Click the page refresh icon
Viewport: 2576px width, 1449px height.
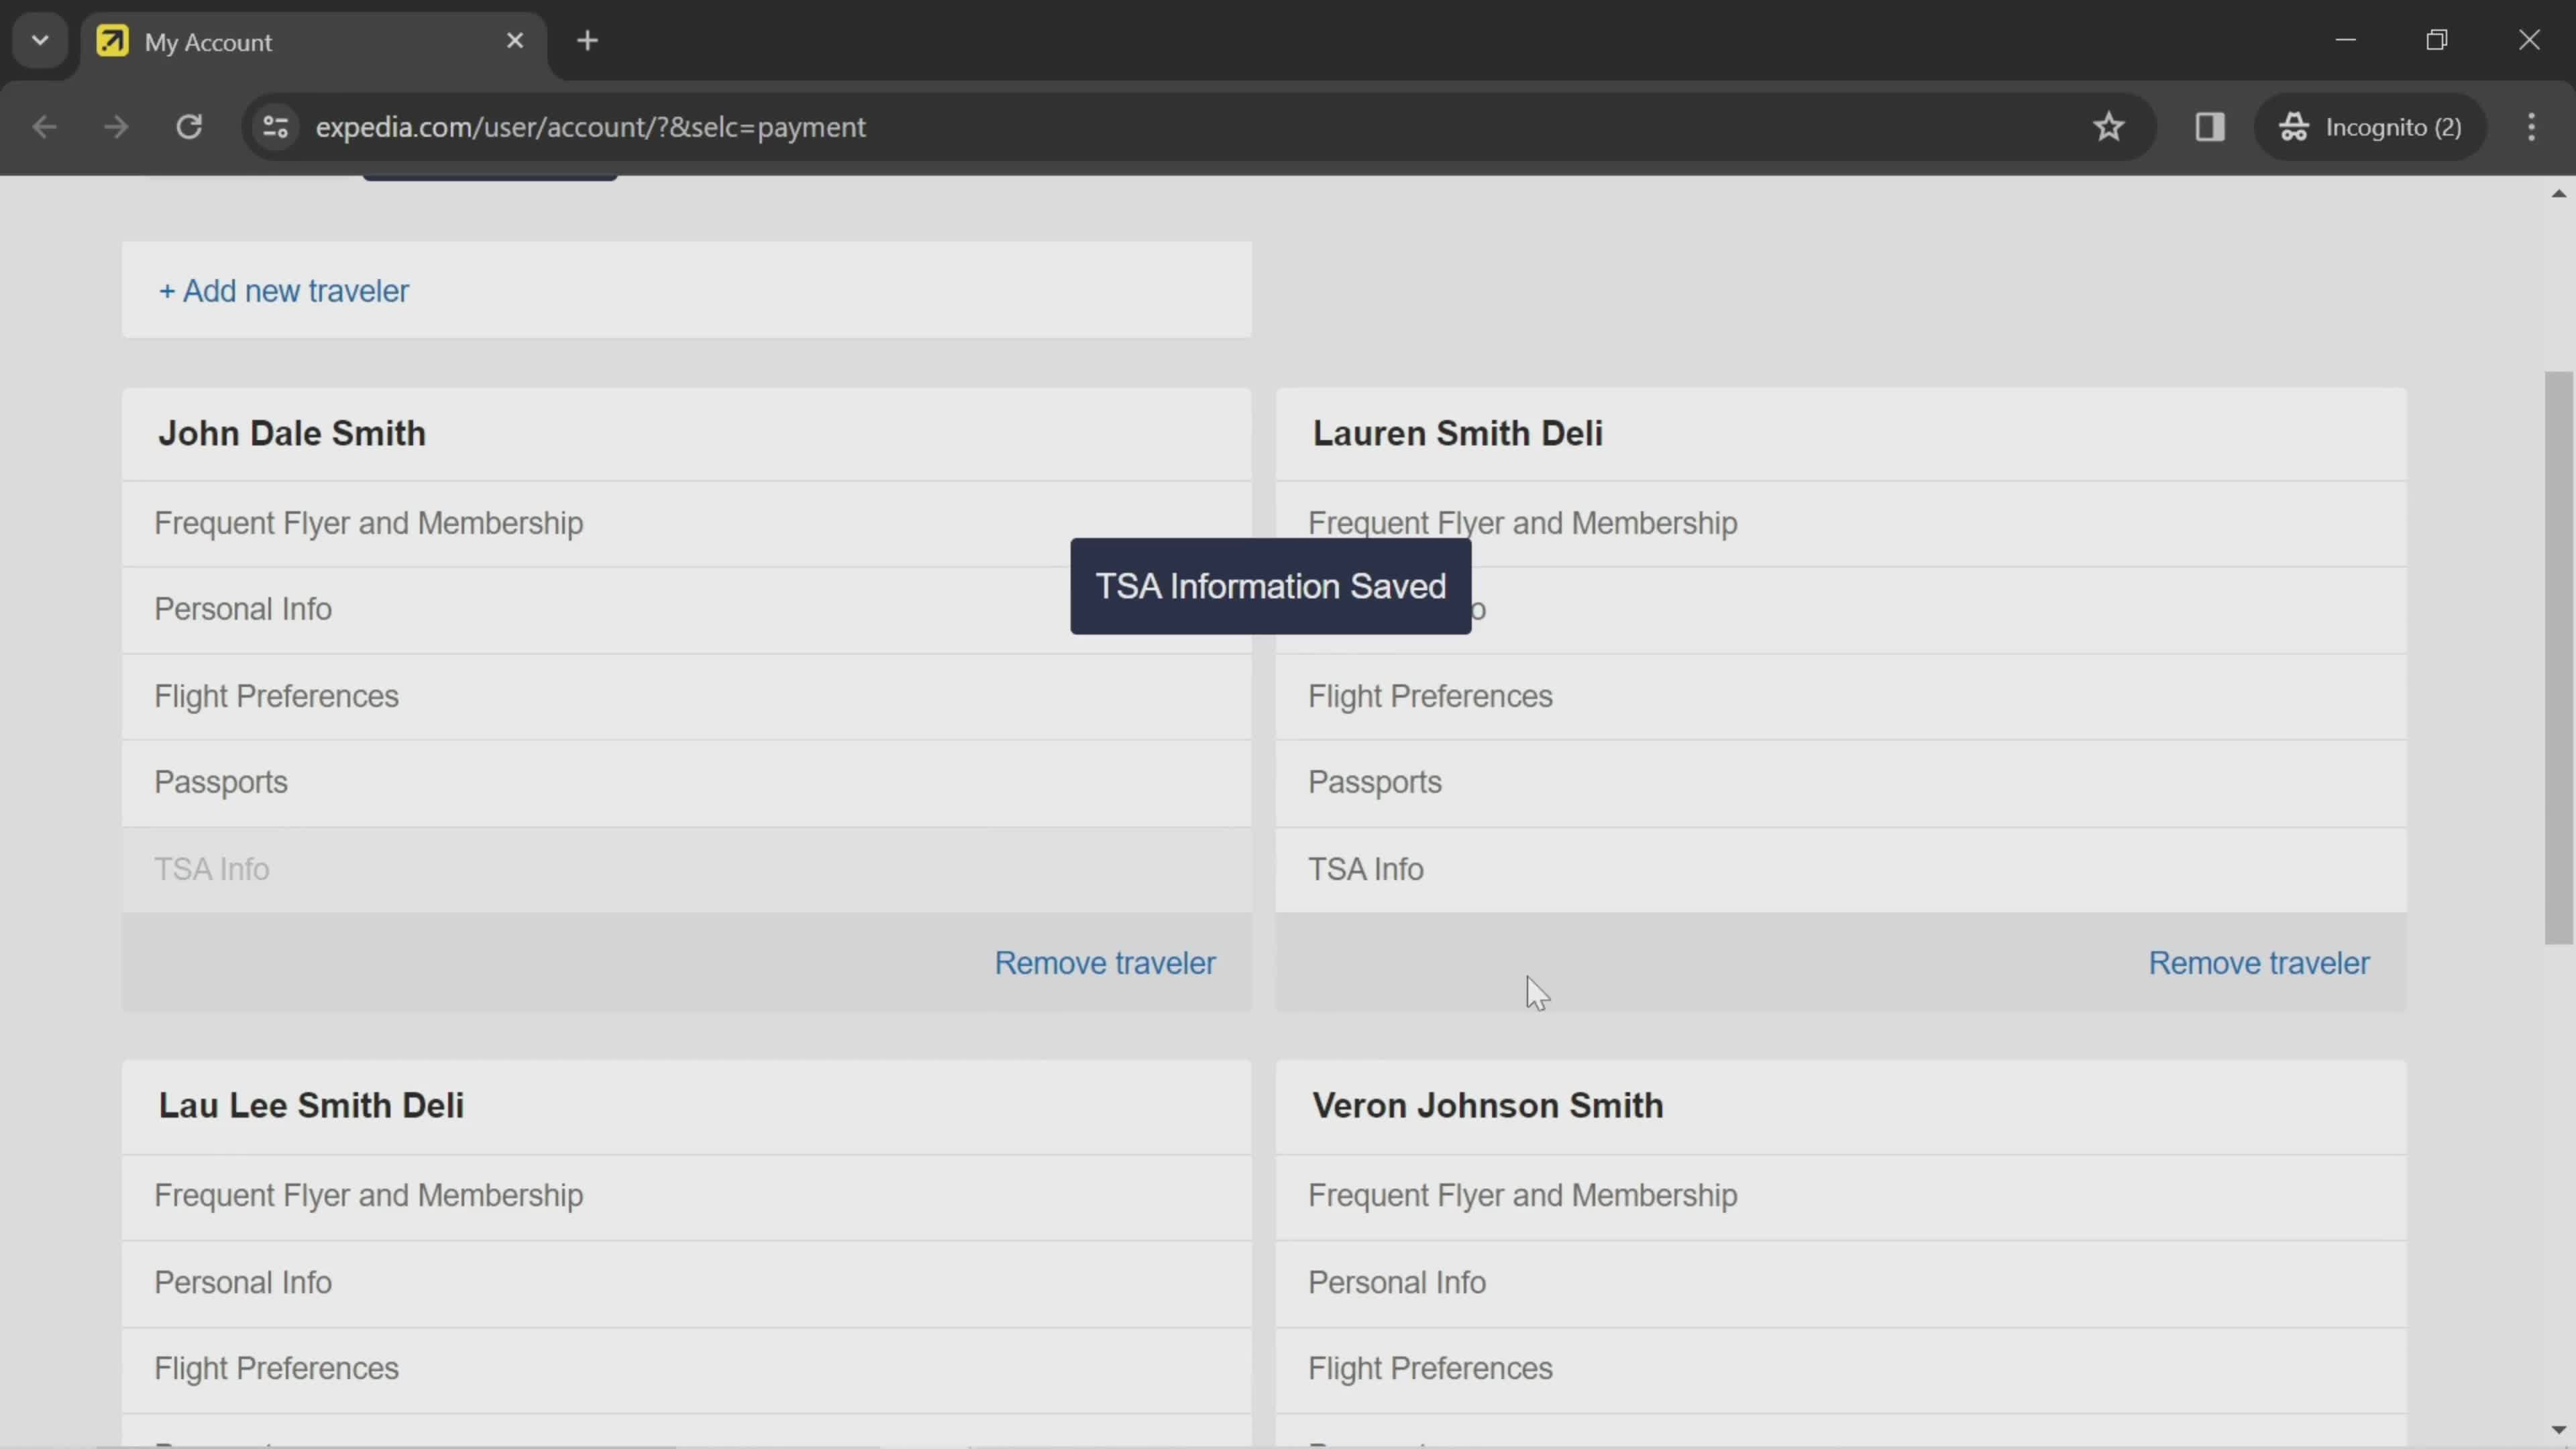[x=189, y=125]
